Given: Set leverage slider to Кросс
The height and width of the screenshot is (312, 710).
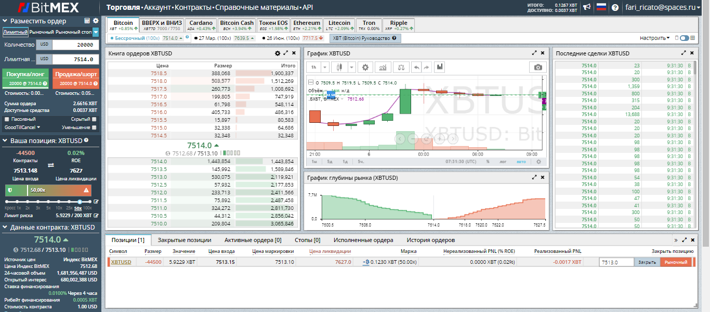Looking at the screenshot, I should tap(7, 202).
